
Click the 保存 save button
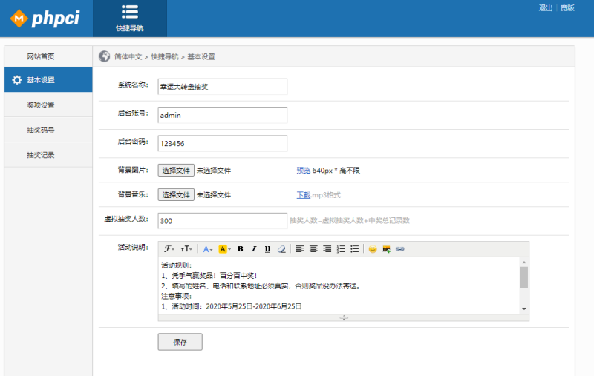tap(180, 342)
